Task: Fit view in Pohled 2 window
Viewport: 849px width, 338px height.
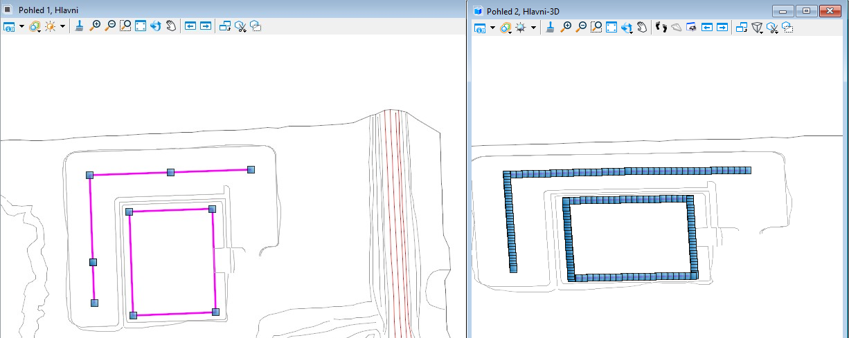Action: click(611, 28)
